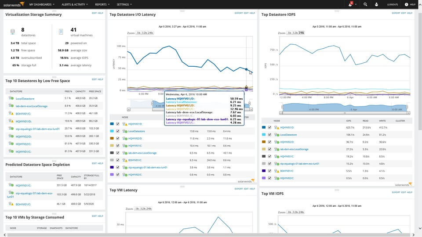Uncheck LocalDatastore in Latency legend
The width and height of the screenshot is (422, 237).
[x=118, y=131]
